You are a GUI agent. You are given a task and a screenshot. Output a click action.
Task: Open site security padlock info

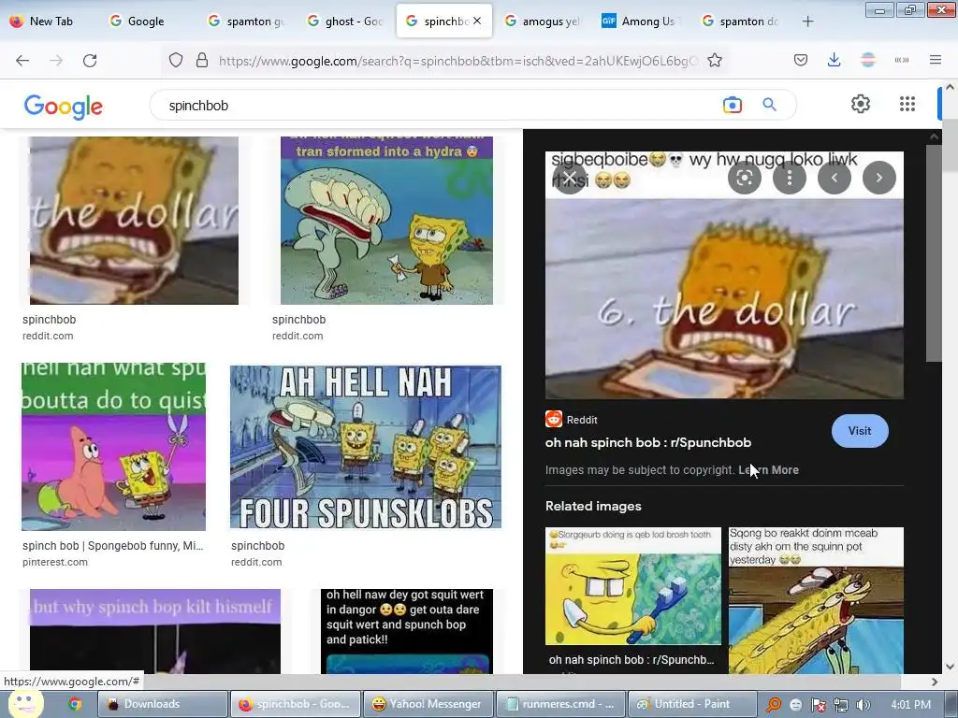coord(202,61)
